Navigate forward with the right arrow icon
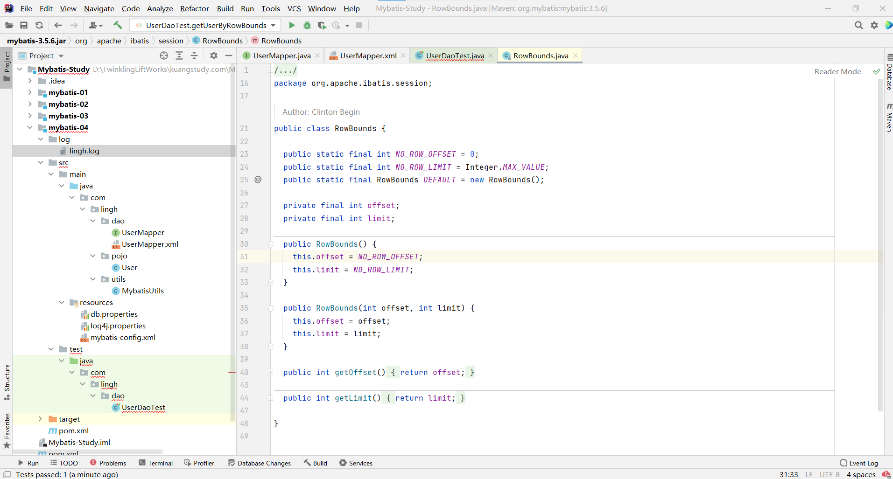Screen dimensions: 893x479 (x=74, y=25)
